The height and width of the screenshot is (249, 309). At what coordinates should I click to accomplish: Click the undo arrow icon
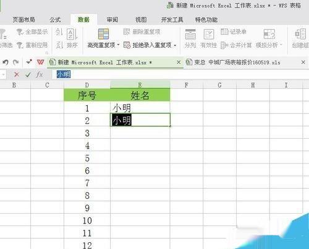pos(6,62)
